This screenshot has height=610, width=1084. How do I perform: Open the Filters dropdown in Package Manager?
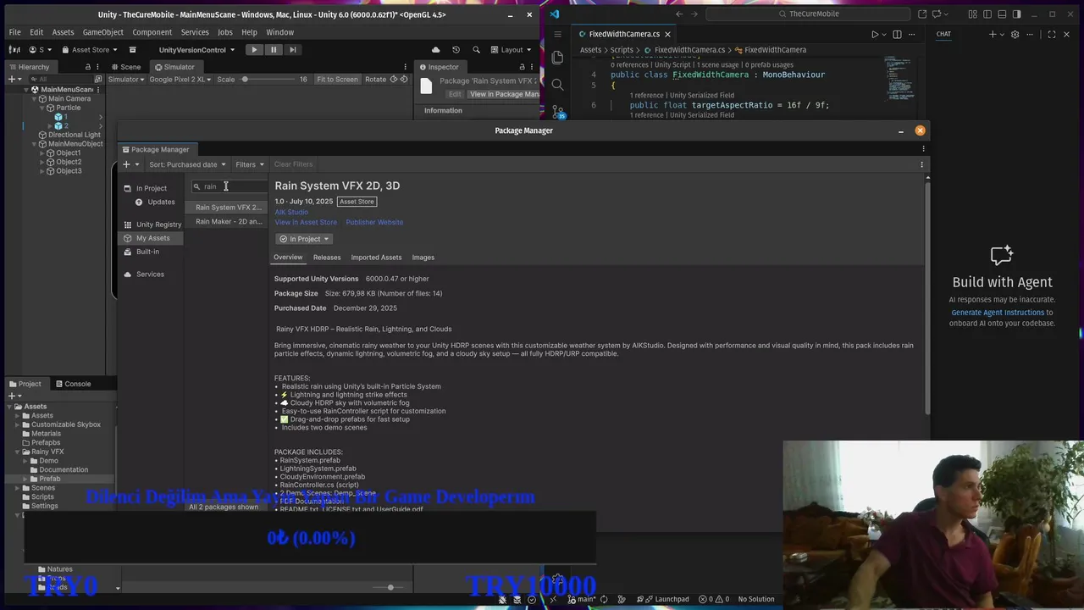(250, 164)
